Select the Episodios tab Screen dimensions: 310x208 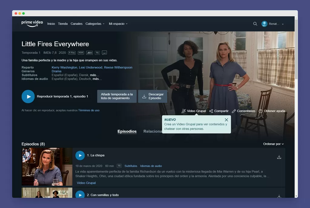tap(127, 132)
